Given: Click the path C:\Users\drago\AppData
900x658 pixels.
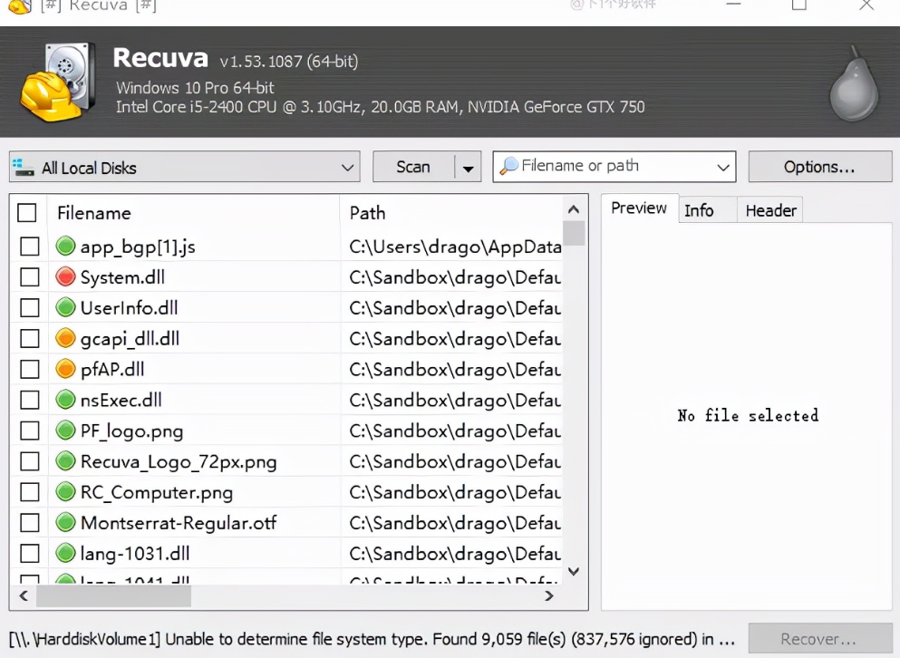Looking at the screenshot, I should pyautogui.click(x=455, y=247).
